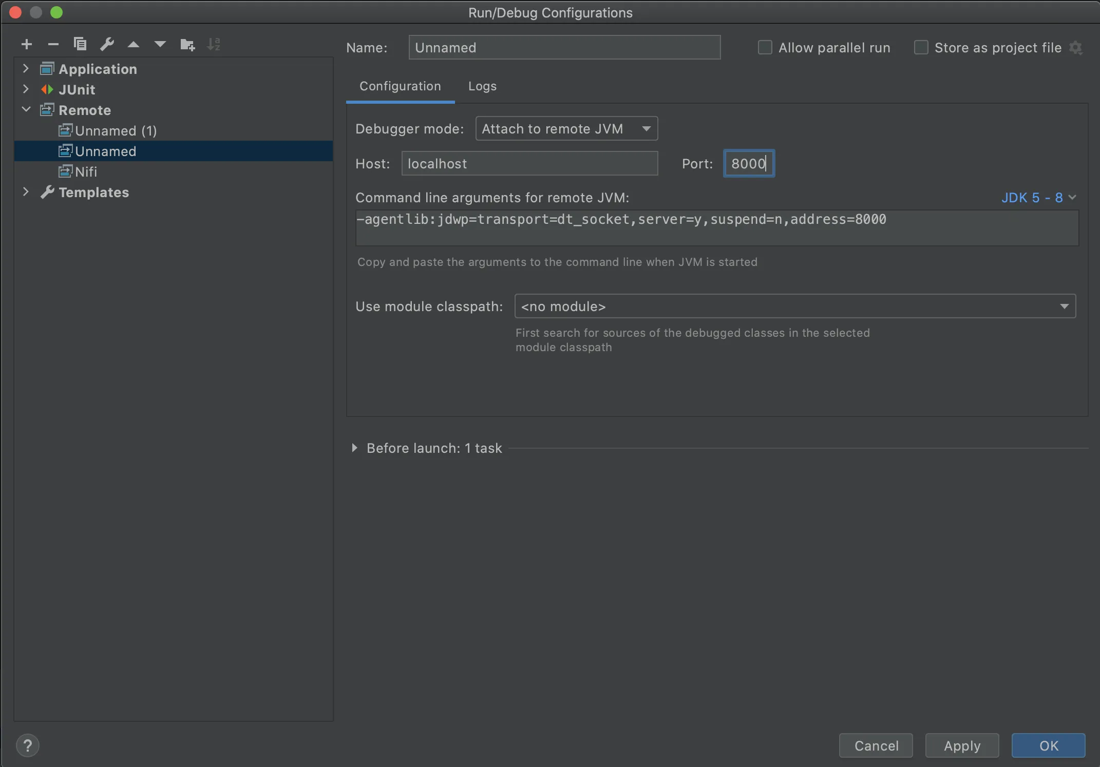The width and height of the screenshot is (1100, 767).
Task: Click the Sort Configurations alphabetically icon
Action: (214, 45)
